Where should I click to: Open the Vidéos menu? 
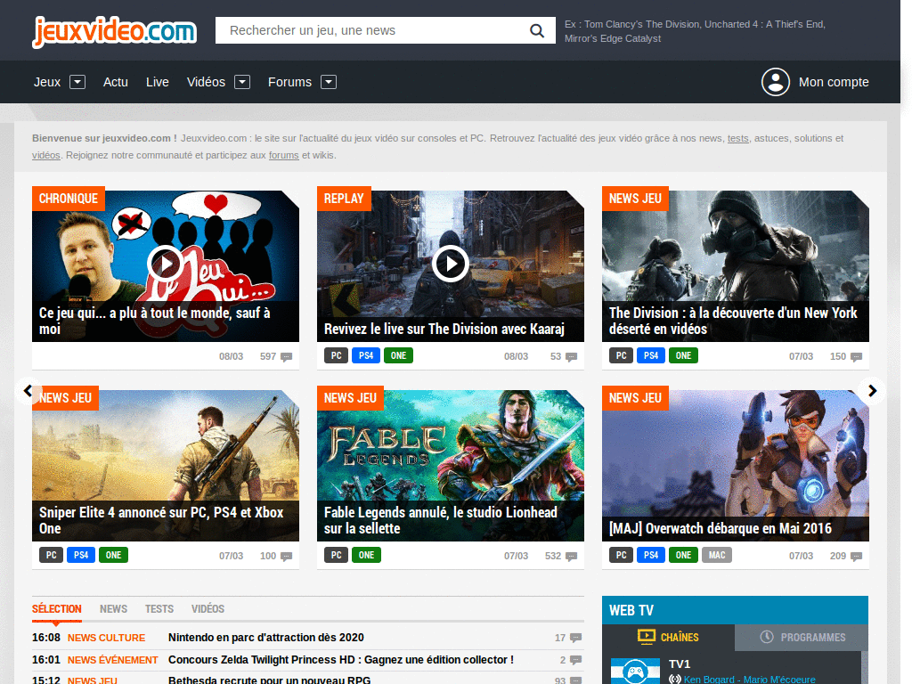(206, 82)
